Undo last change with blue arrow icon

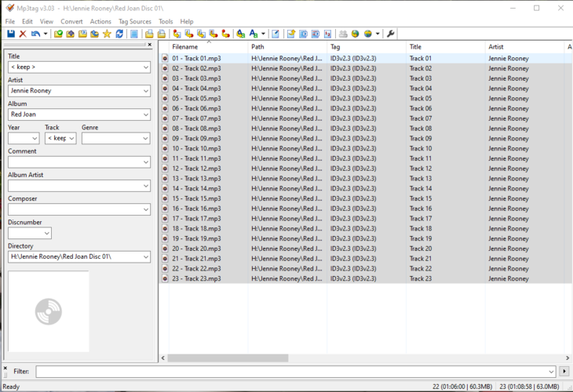point(35,34)
